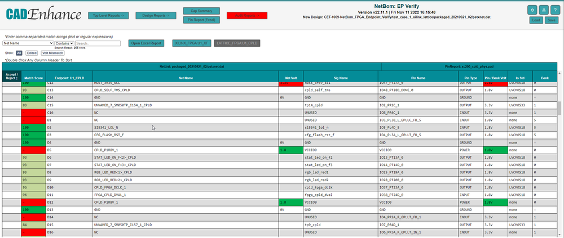Focus the Search text input

[x=98, y=43]
